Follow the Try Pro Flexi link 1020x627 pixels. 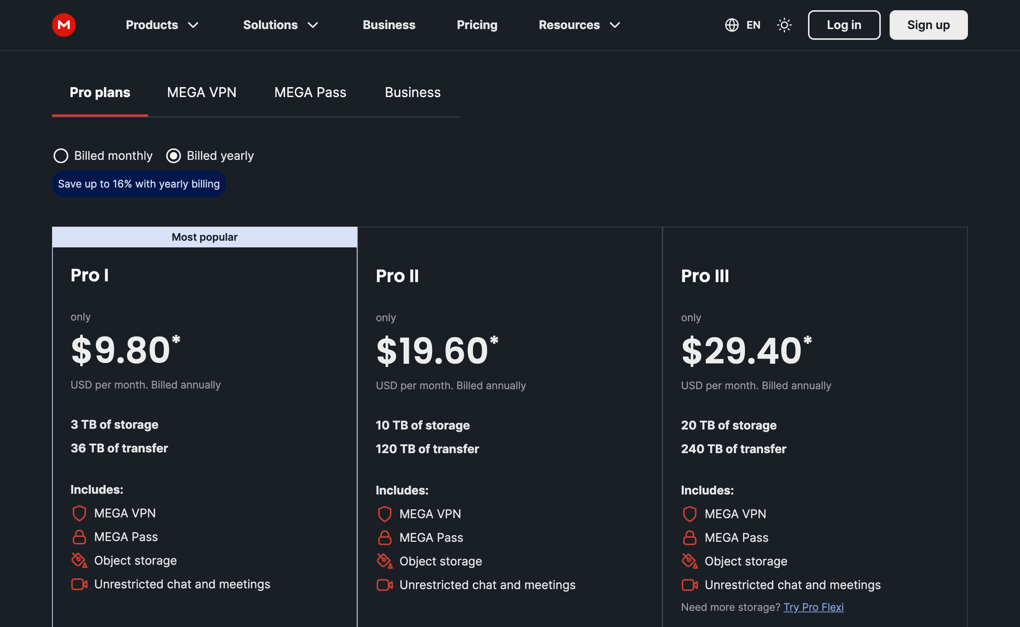pyautogui.click(x=814, y=607)
